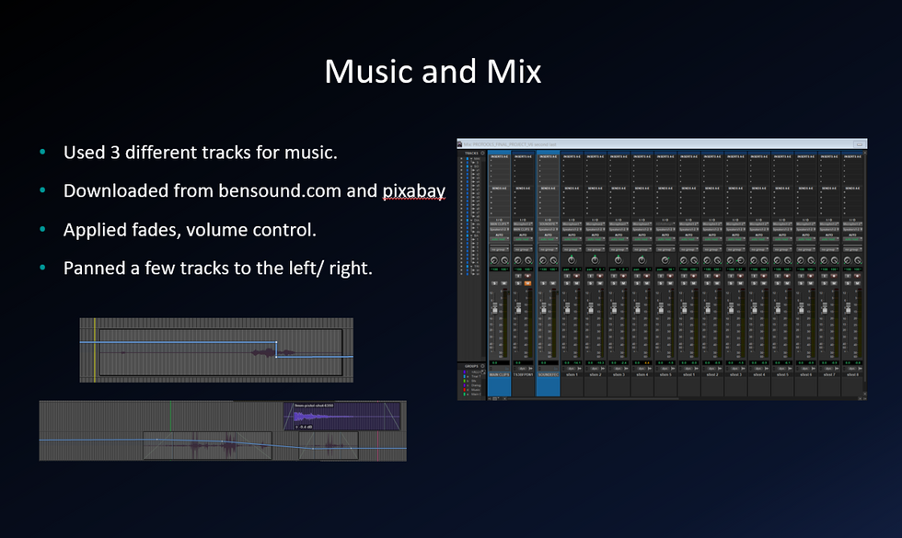Screen dimensions: 902x538
Task: Click volume fader on TS38FPDW1 strip
Action: [x=518, y=309]
